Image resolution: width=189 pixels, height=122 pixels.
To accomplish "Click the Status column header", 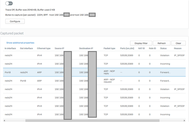I will point(163,48).
